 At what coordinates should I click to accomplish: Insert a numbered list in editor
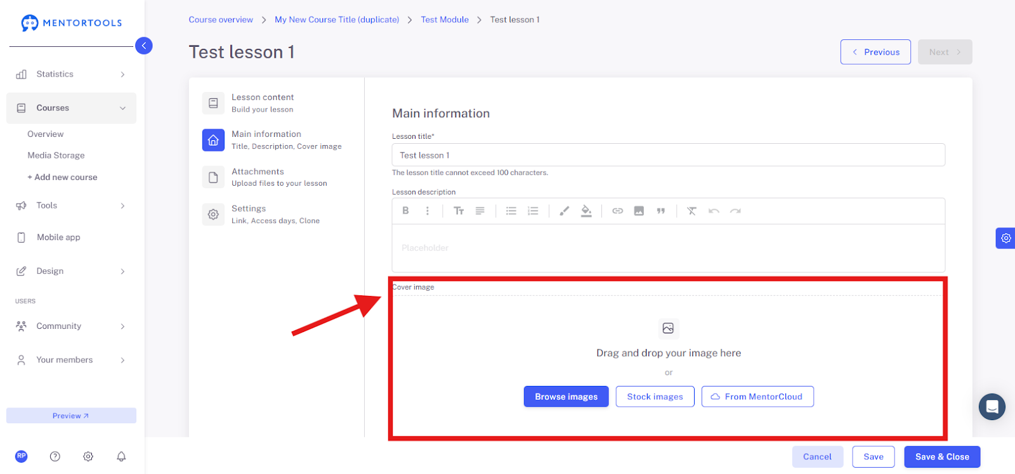point(533,211)
